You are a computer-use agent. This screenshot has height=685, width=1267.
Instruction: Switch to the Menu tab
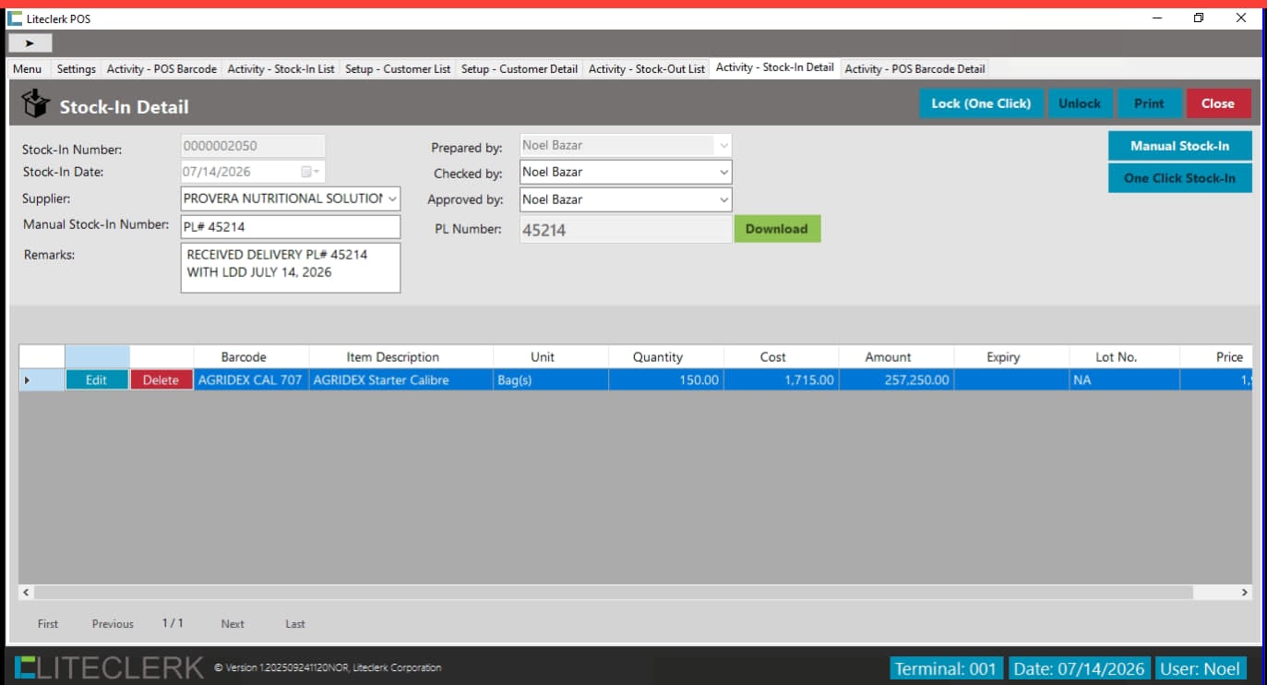click(28, 69)
